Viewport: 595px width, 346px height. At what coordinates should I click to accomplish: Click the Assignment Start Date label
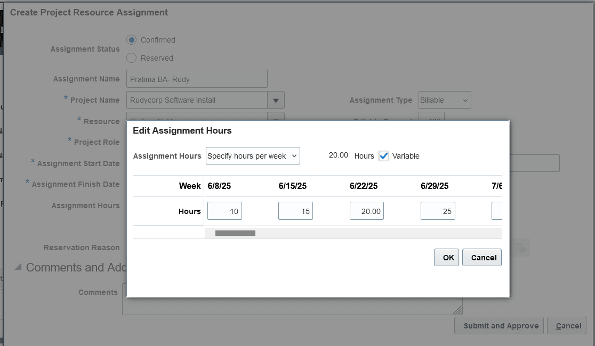click(78, 163)
